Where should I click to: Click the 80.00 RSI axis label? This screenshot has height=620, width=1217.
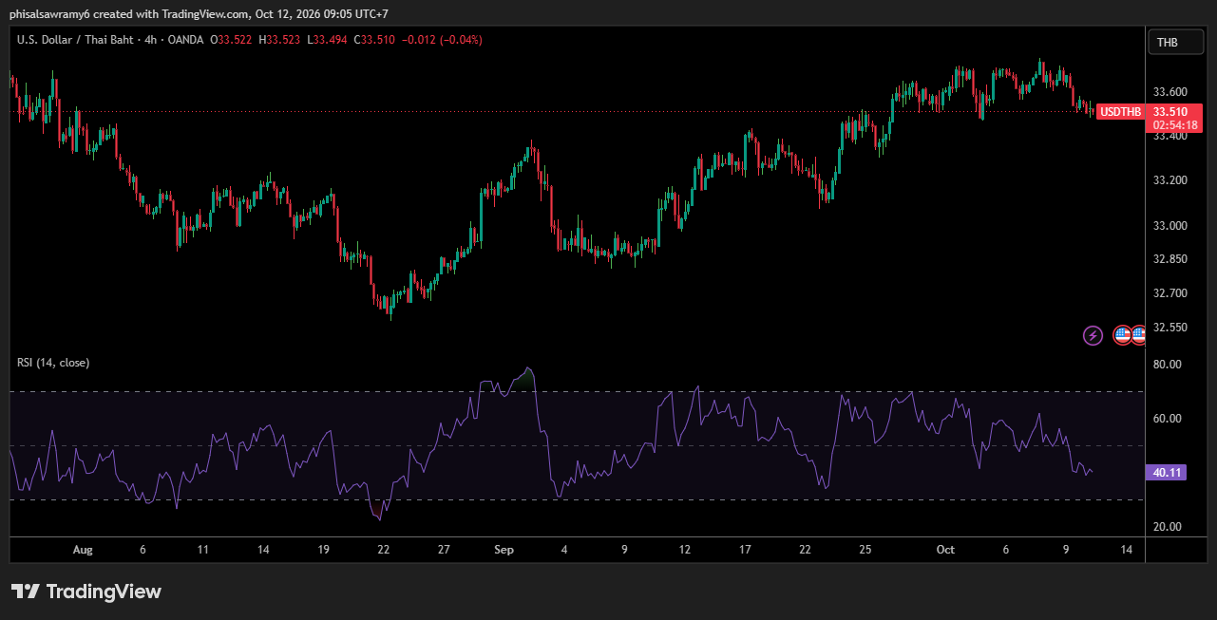[1166, 365]
